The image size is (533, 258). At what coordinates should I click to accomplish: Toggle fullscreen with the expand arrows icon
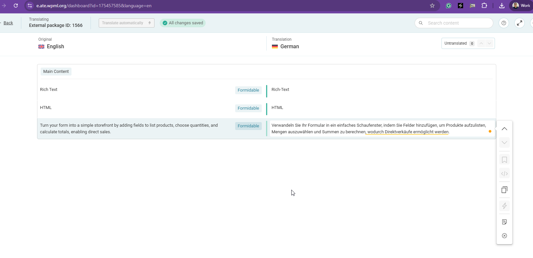520,23
